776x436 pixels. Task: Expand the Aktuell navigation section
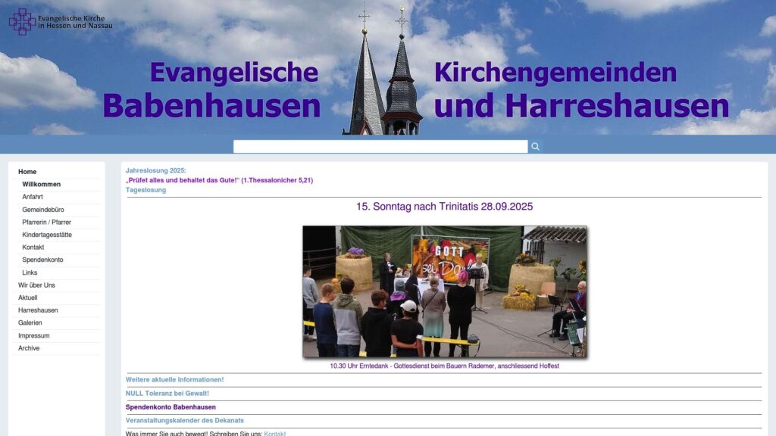coord(27,297)
